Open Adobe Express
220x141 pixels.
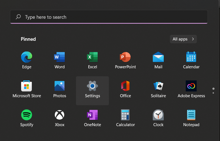[x=191, y=86]
